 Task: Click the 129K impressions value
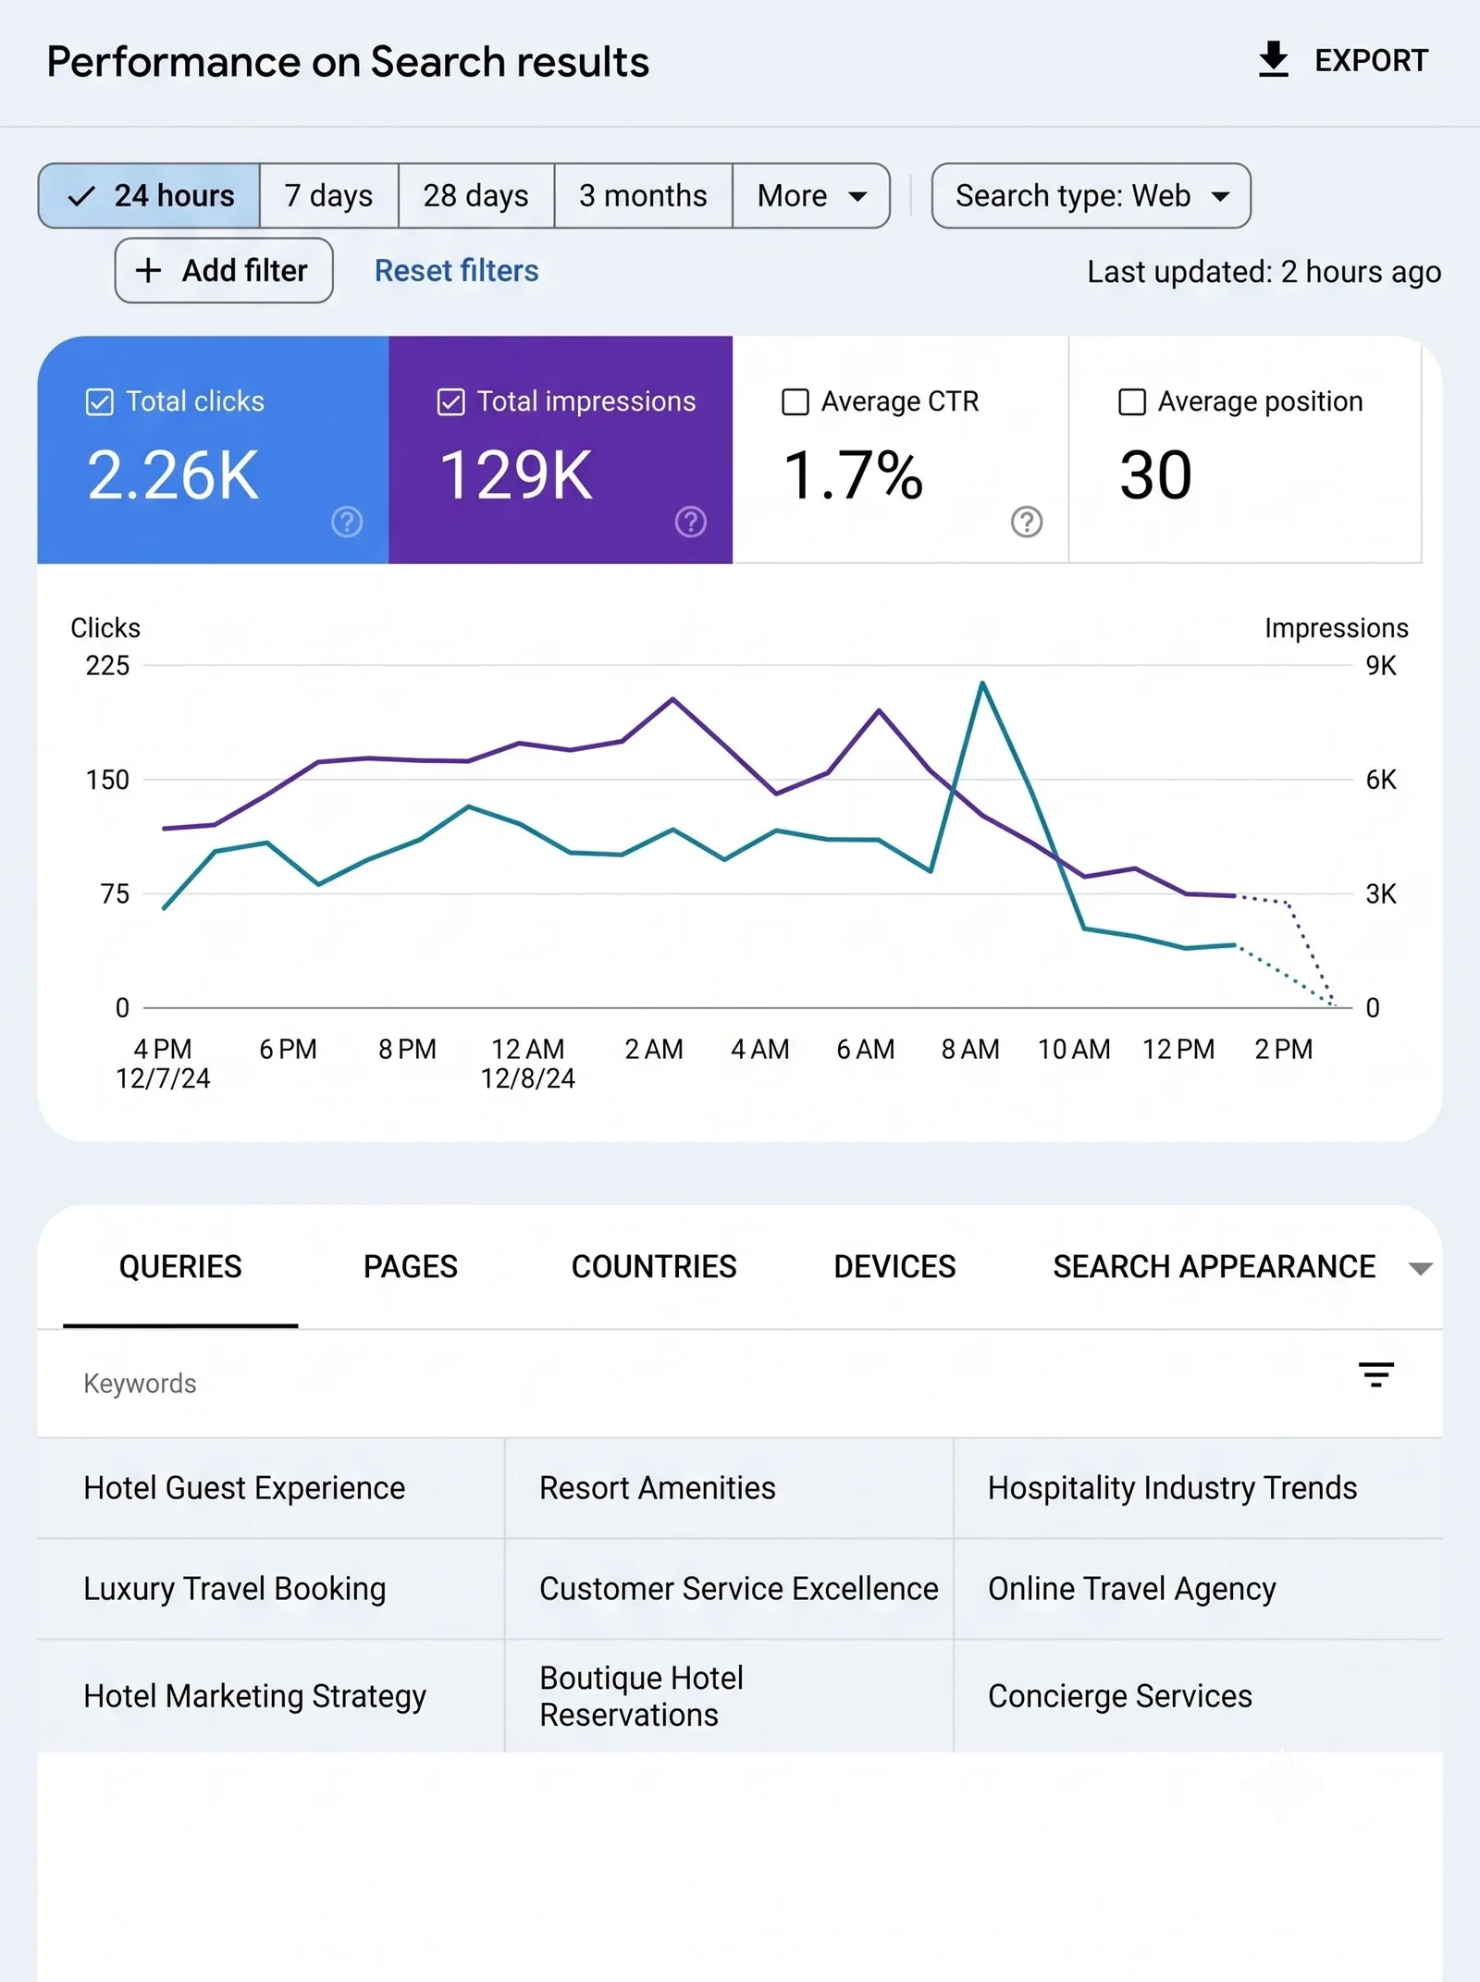click(x=515, y=475)
